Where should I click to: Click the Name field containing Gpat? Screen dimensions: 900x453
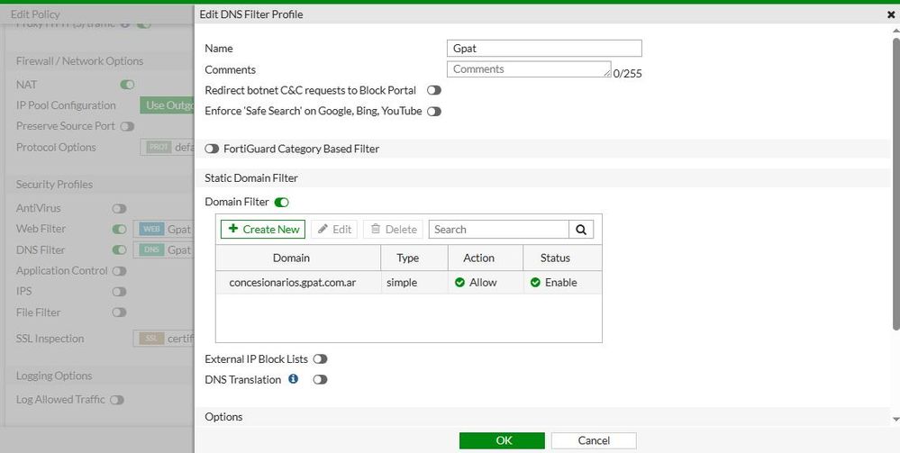544,49
